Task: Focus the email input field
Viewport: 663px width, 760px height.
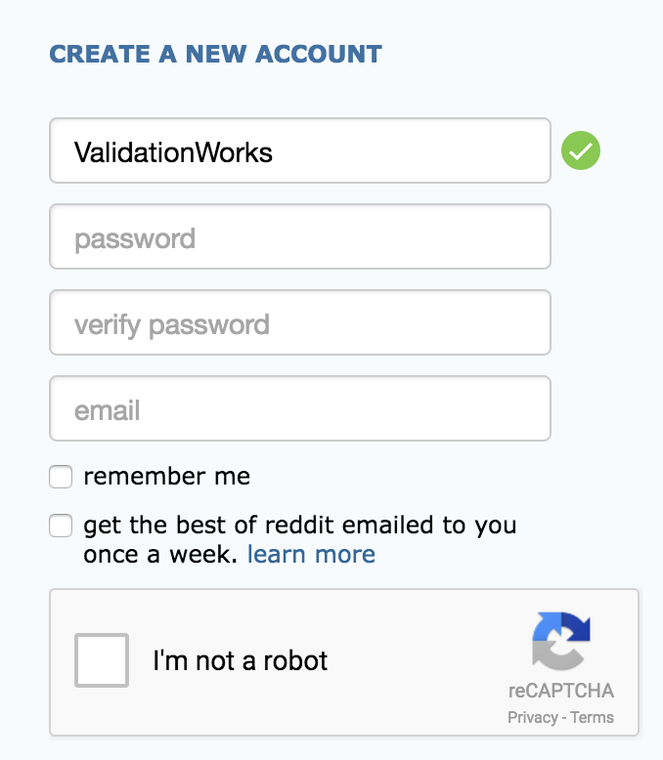Action: (299, 408)
